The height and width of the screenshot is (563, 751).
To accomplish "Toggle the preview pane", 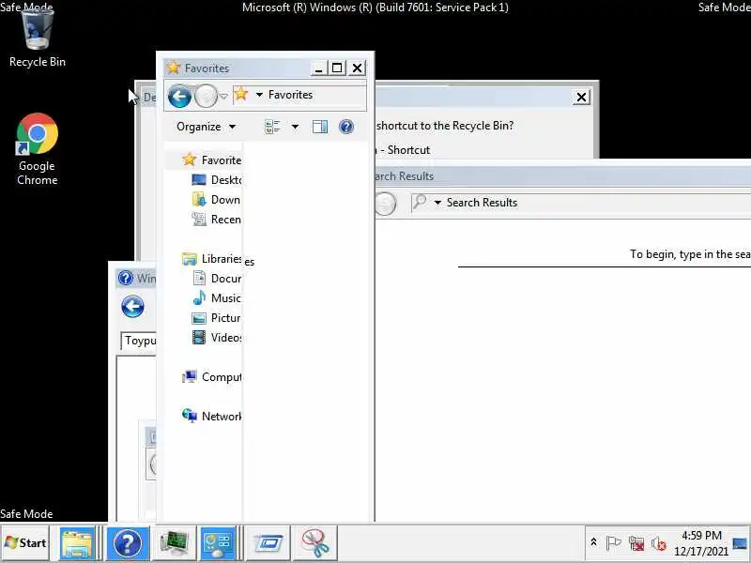I will point(320,127).
